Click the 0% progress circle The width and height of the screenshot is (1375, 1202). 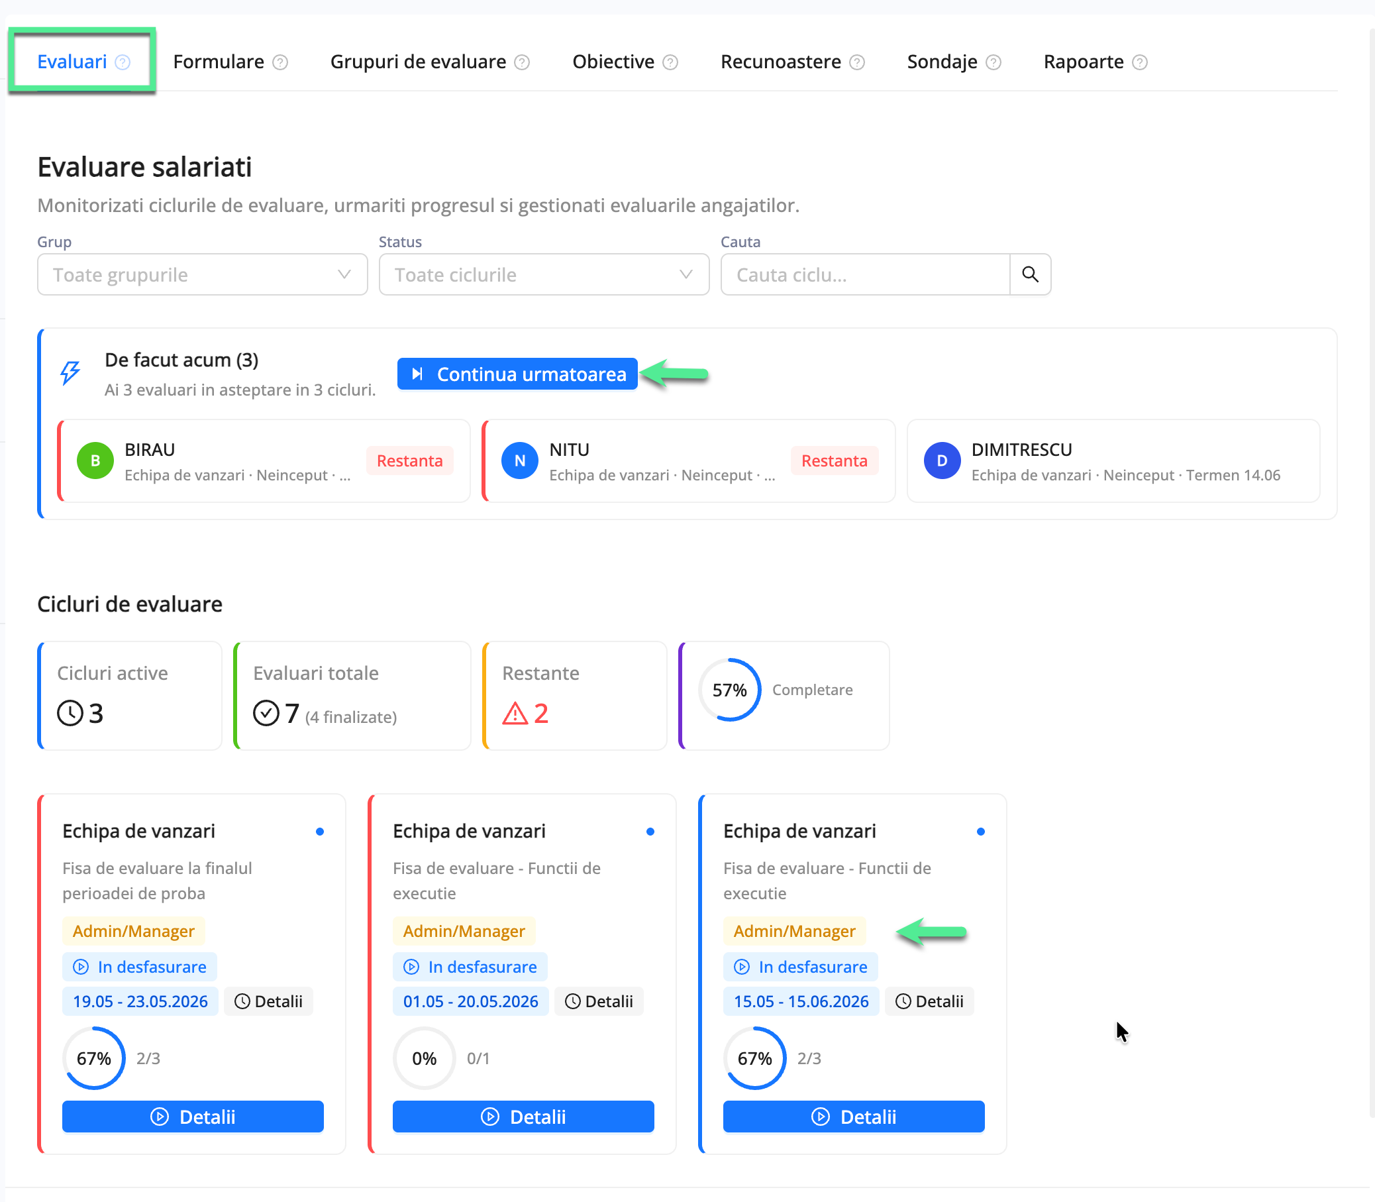coord(425,1058)
